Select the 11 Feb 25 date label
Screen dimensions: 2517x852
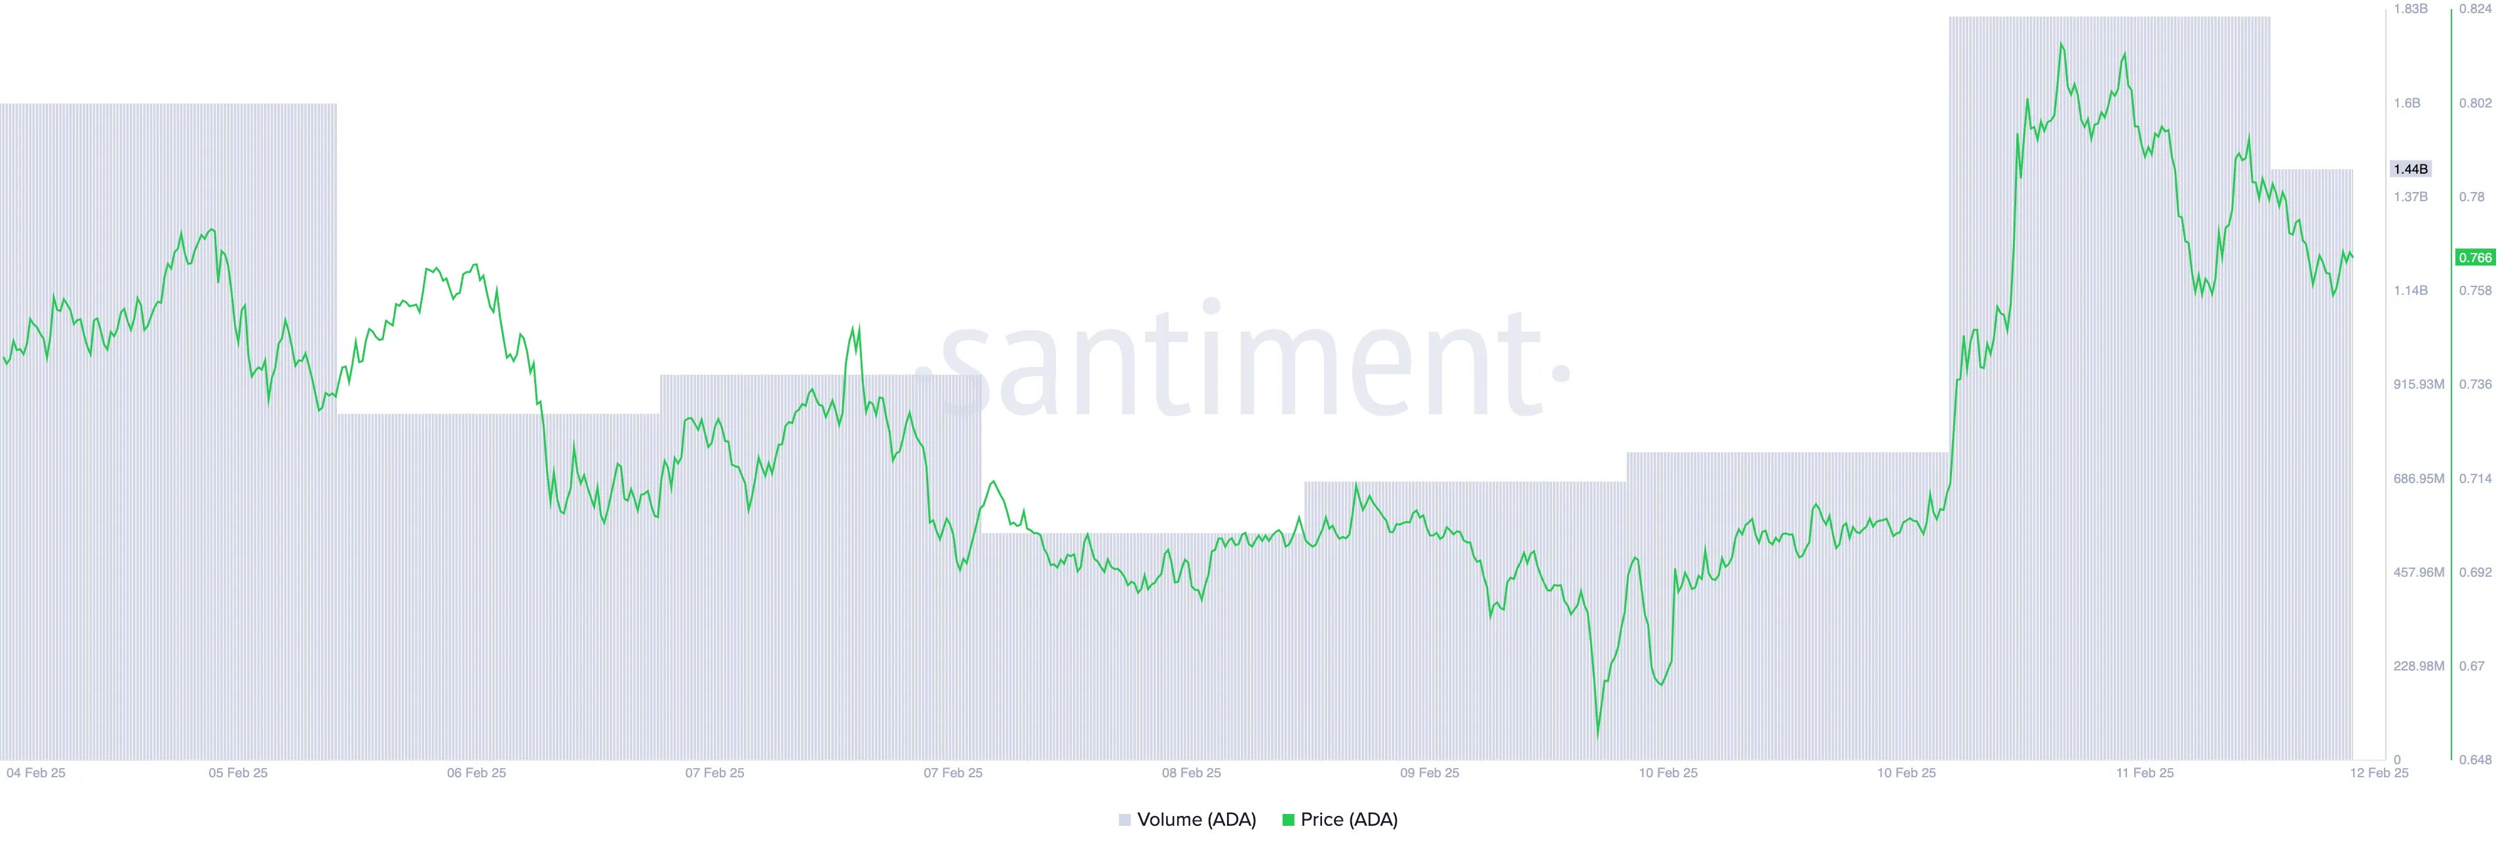pyautogui.click(x=2145, y=773)
